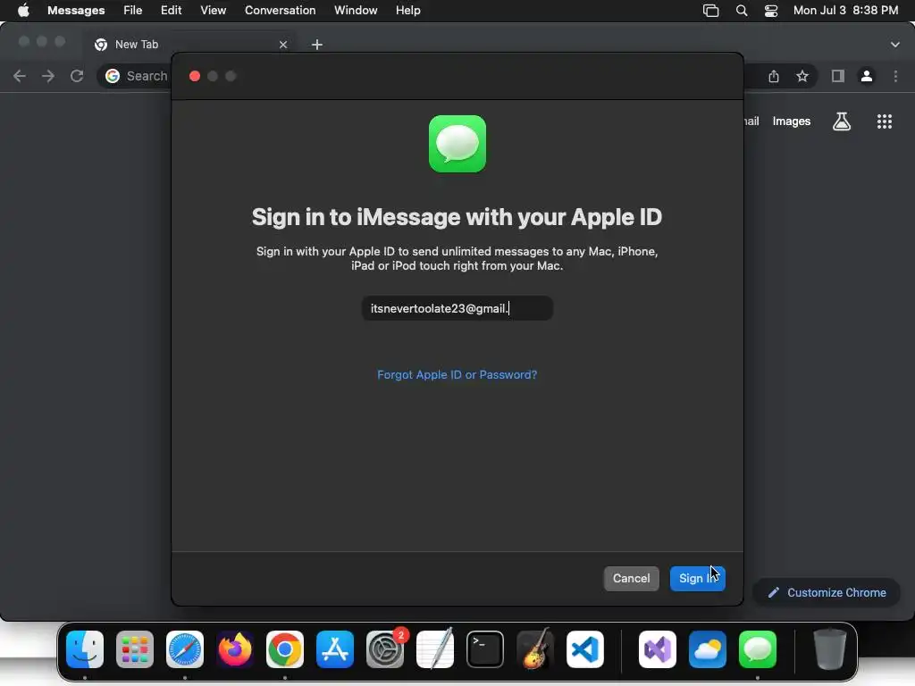This screenshot has height=686, width=915.
Task: Open Chrome three-dot menu
Action: pyautogui.click(x=895, y=76)
